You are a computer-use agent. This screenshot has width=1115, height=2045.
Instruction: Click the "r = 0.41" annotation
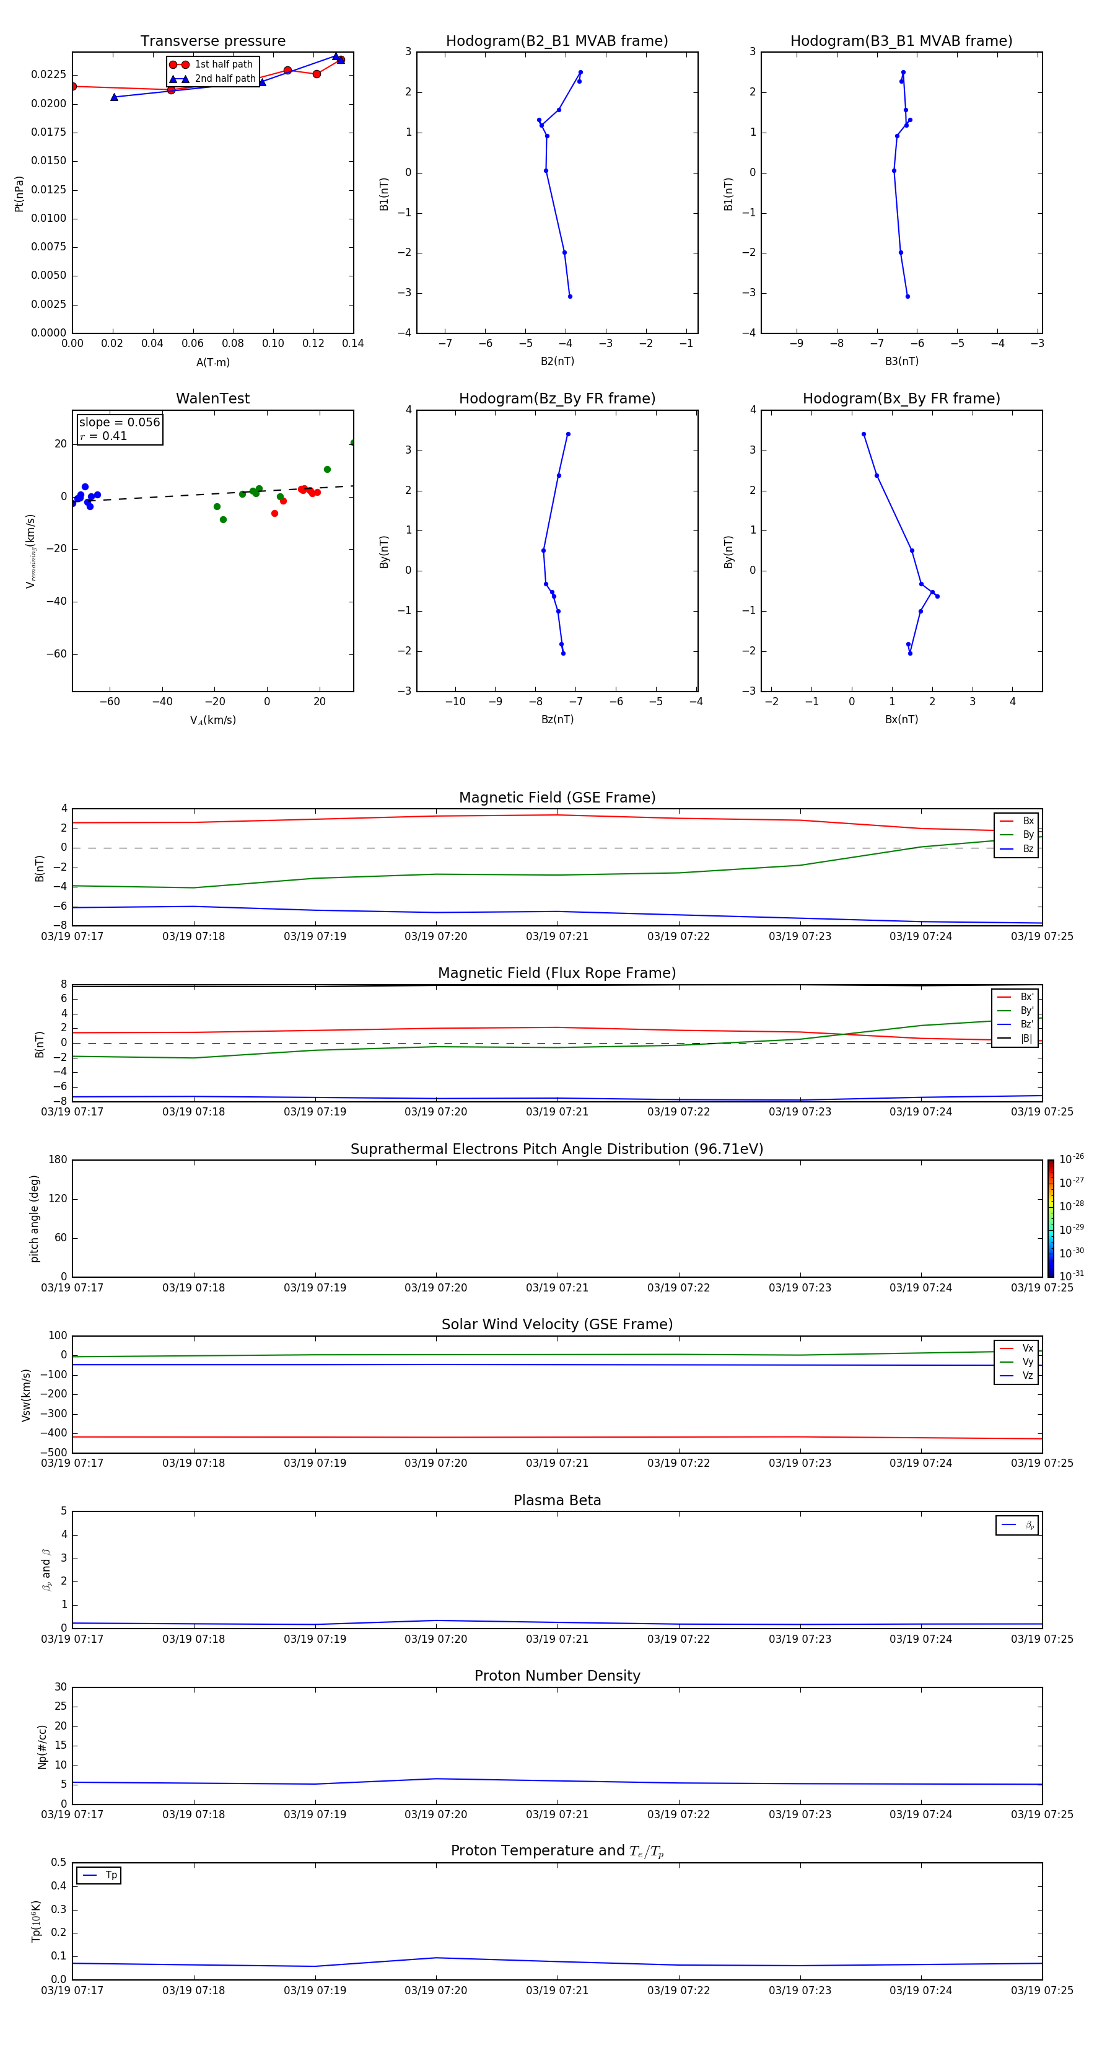pyautogui.click(x=103, y=436)
